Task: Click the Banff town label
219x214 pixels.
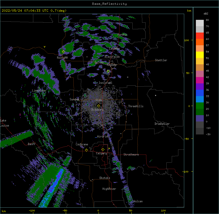Action: 32,144
